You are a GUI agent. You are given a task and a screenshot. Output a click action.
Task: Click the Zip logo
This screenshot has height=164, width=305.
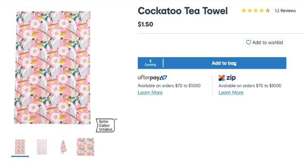click(x=227, y=78)
